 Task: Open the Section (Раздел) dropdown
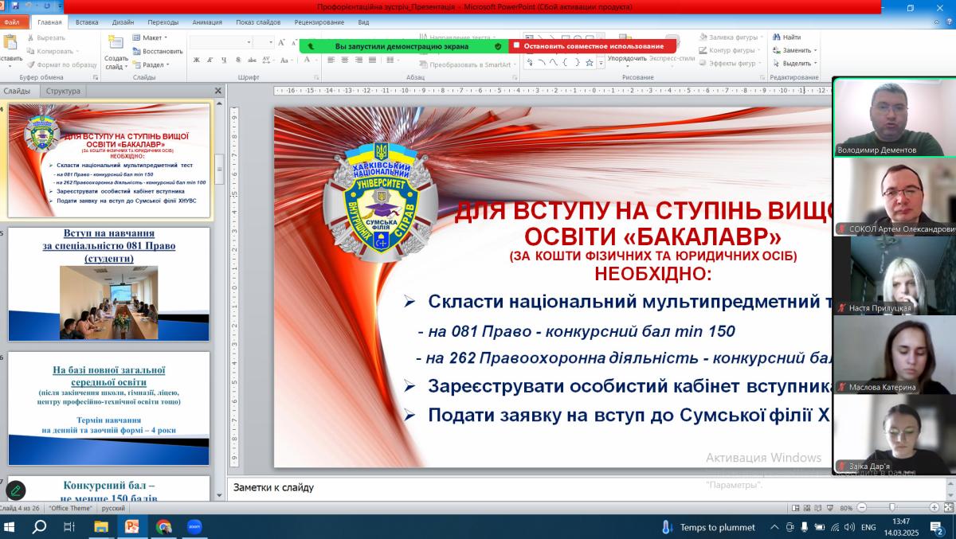click(151, 64)
